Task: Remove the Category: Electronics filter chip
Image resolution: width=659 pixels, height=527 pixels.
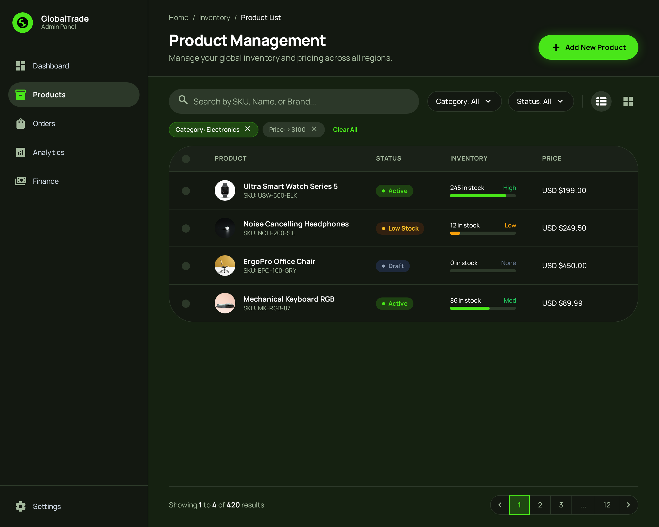Action: [x=248, y=129]
